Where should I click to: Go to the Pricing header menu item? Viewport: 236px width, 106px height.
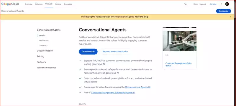(58, 4)
